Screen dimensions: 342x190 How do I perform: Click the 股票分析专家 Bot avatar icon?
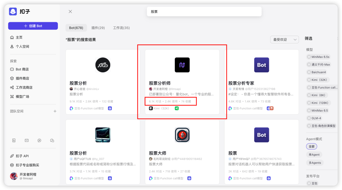[x=262, y=65]
